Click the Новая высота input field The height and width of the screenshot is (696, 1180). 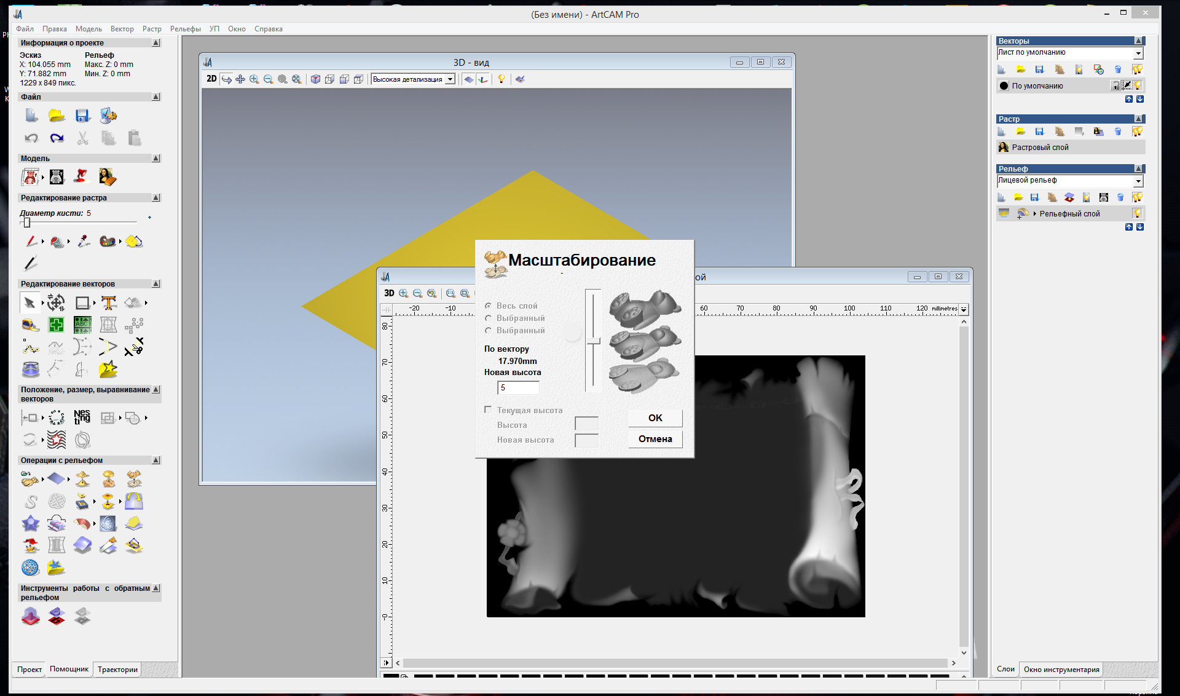coord(518,387)
